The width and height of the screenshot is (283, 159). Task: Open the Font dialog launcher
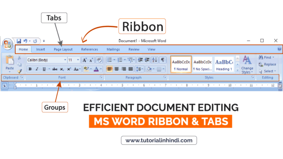point(101,77)
